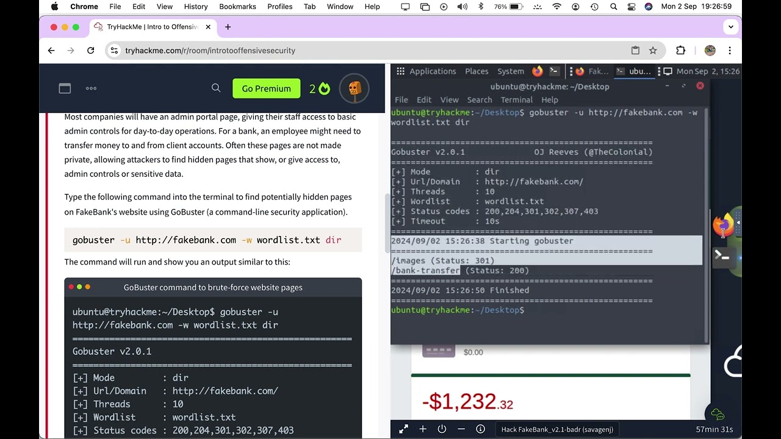Open the Chrome menu in macOS menu bar

84,7
